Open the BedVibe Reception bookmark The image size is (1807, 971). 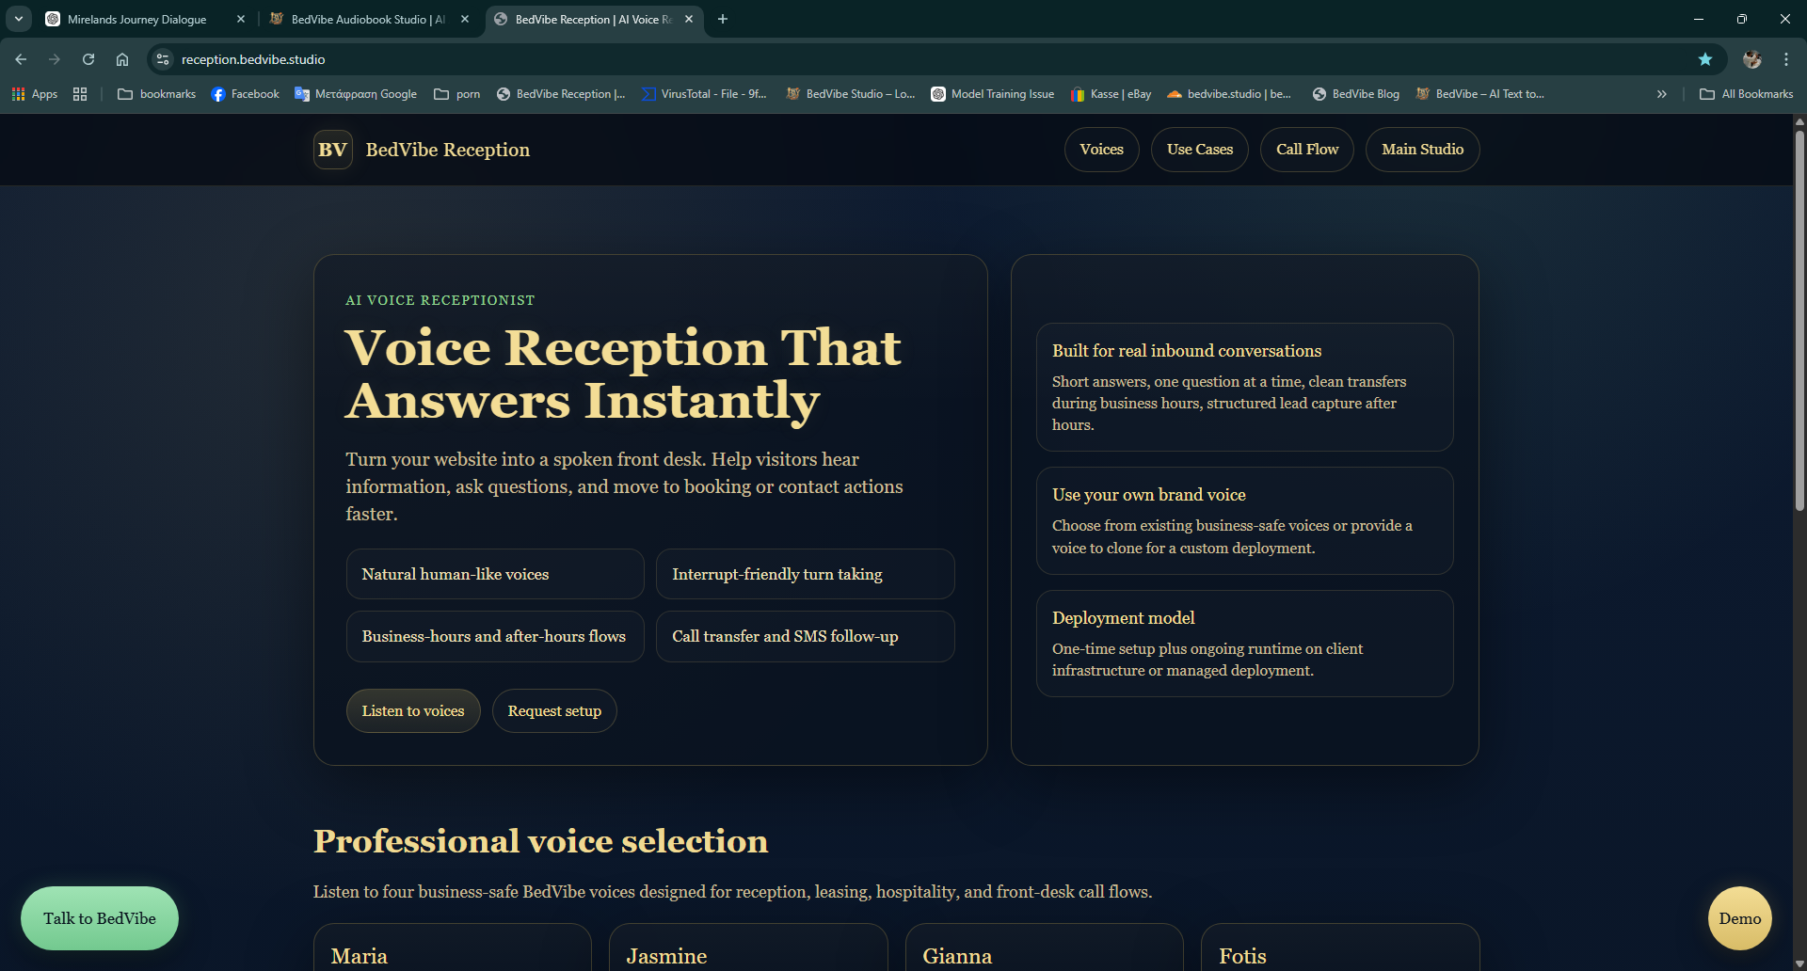(561, 94)
